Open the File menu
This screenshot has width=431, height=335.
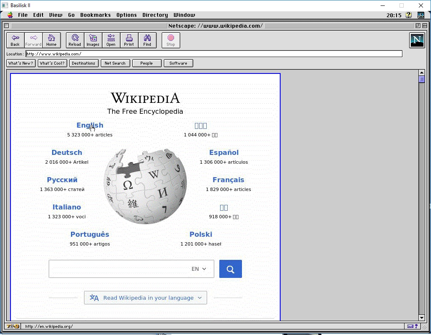pos(23,15)
